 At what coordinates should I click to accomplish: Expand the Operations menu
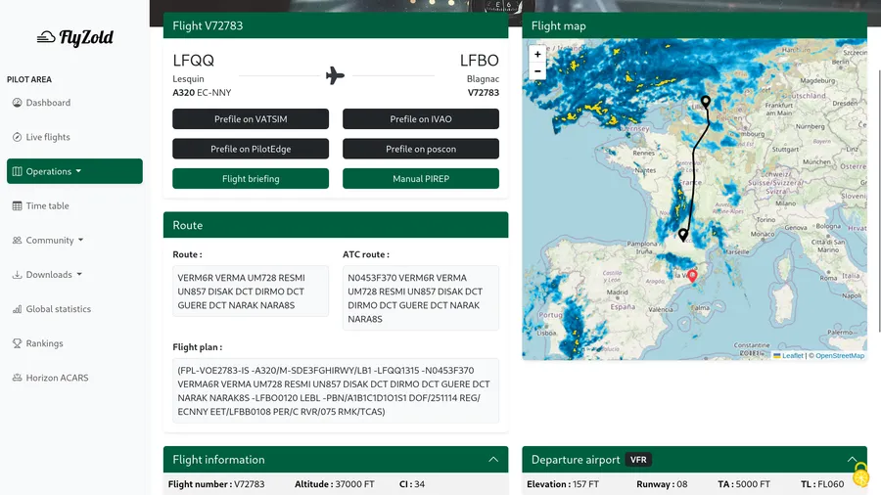point(74,171)
